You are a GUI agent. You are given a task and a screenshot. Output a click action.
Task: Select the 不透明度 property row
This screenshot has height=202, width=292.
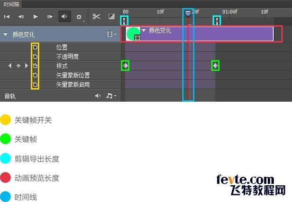[61, 56]
